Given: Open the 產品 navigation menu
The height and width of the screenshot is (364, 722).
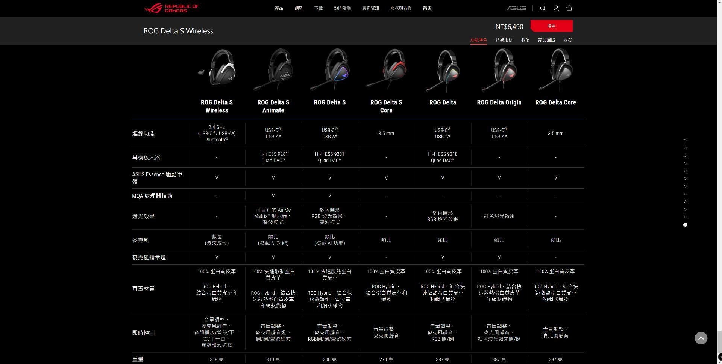Looking at the screenshot, I should click(x=279, y=8).
